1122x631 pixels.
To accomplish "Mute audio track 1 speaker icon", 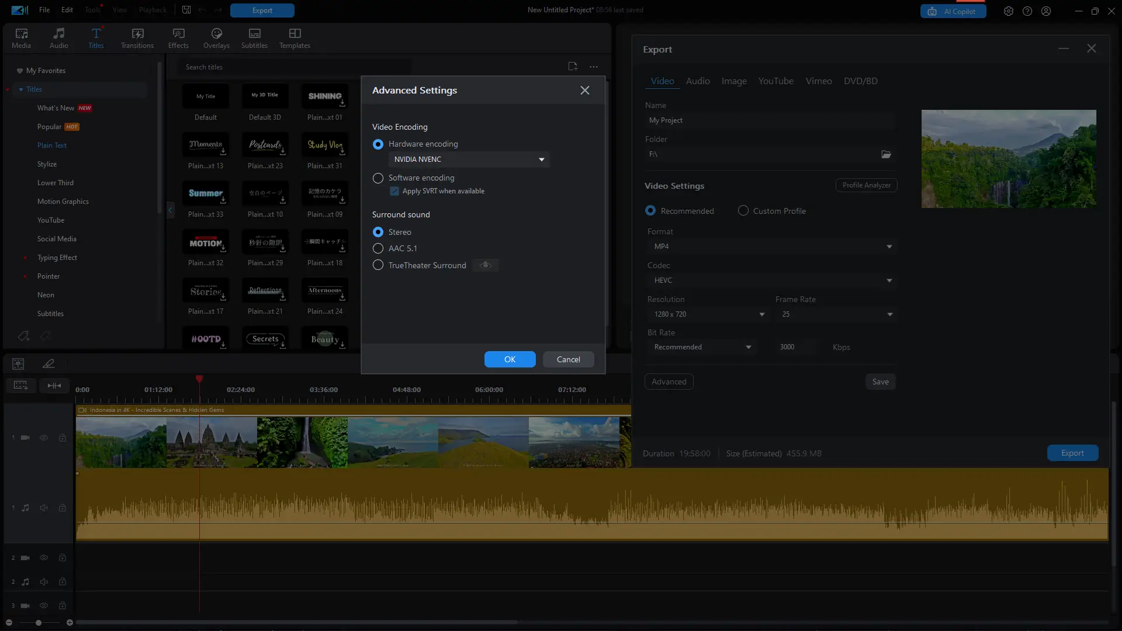I will (x=44, y=508).
